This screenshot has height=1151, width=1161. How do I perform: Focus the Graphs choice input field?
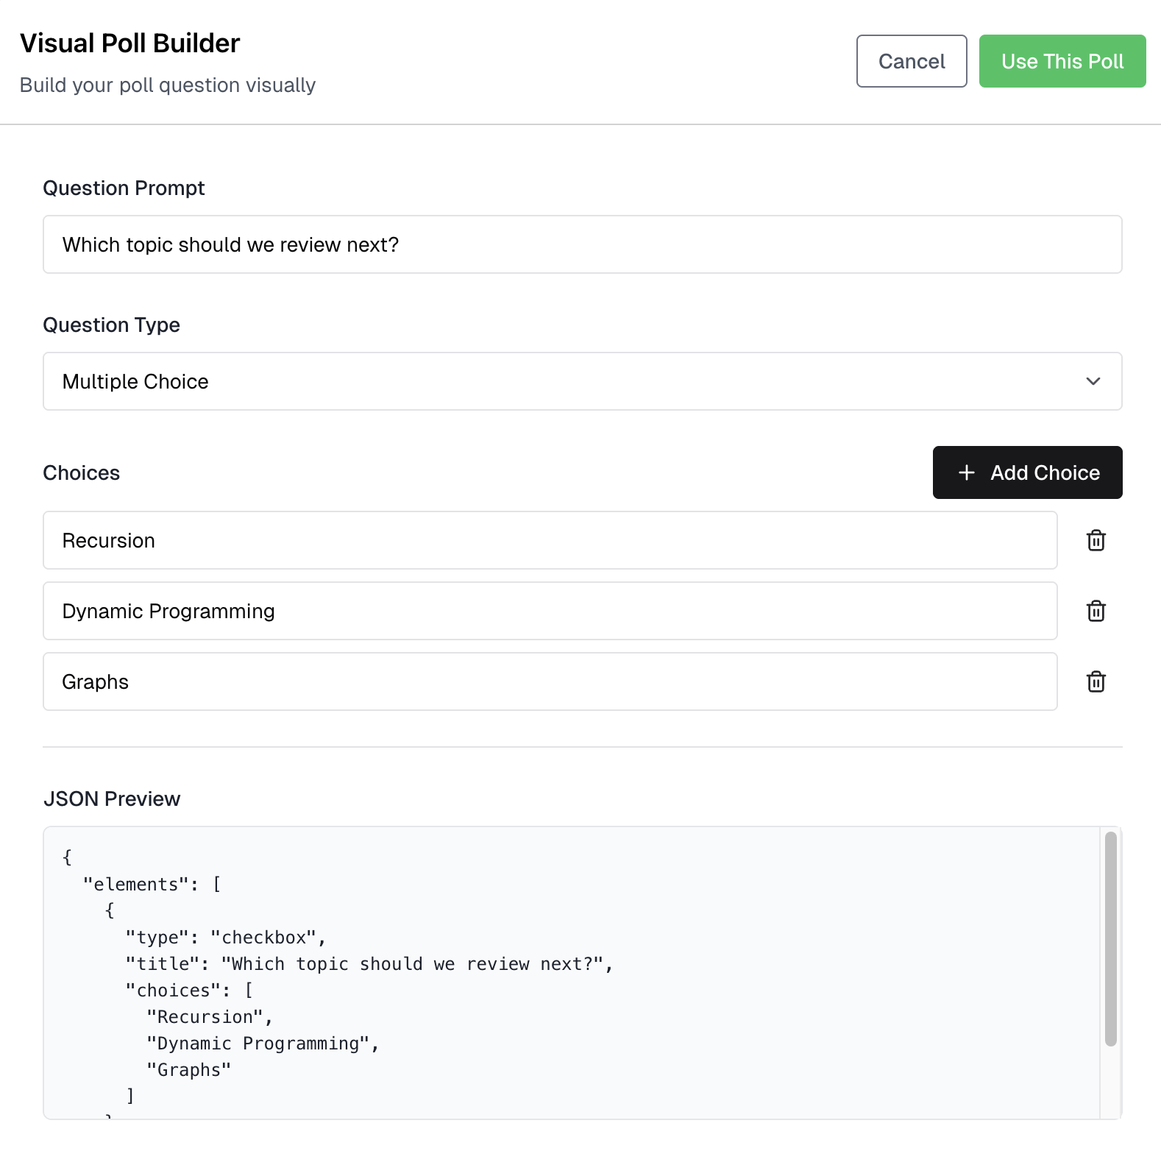pos(550,681)
